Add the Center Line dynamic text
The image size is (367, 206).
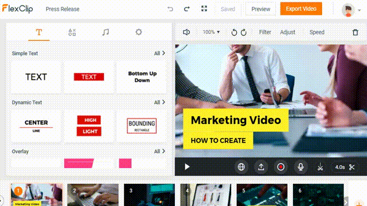click(x=36, y=126)
